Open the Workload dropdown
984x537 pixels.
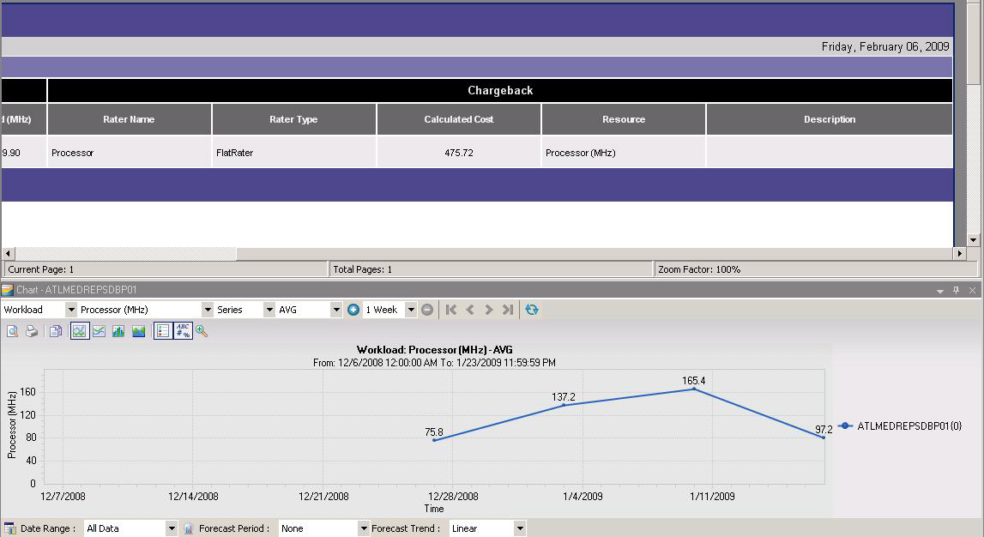coord(71,310)
